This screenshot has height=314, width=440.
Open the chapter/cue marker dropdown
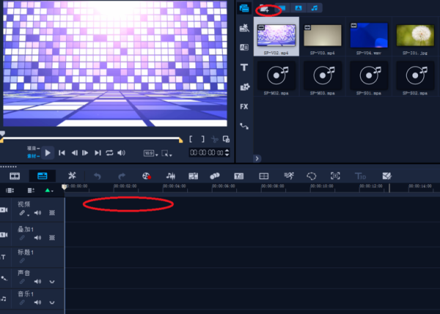(x=49, y=191)
